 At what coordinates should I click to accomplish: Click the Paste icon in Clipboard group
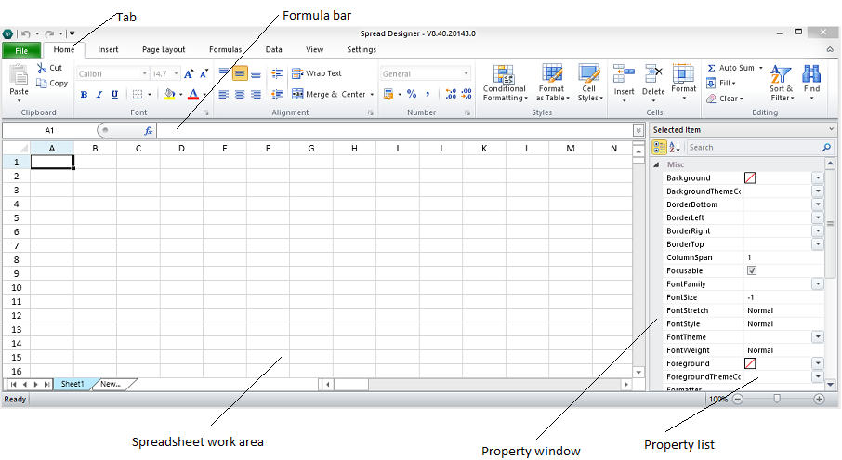[x=19, y=75]
